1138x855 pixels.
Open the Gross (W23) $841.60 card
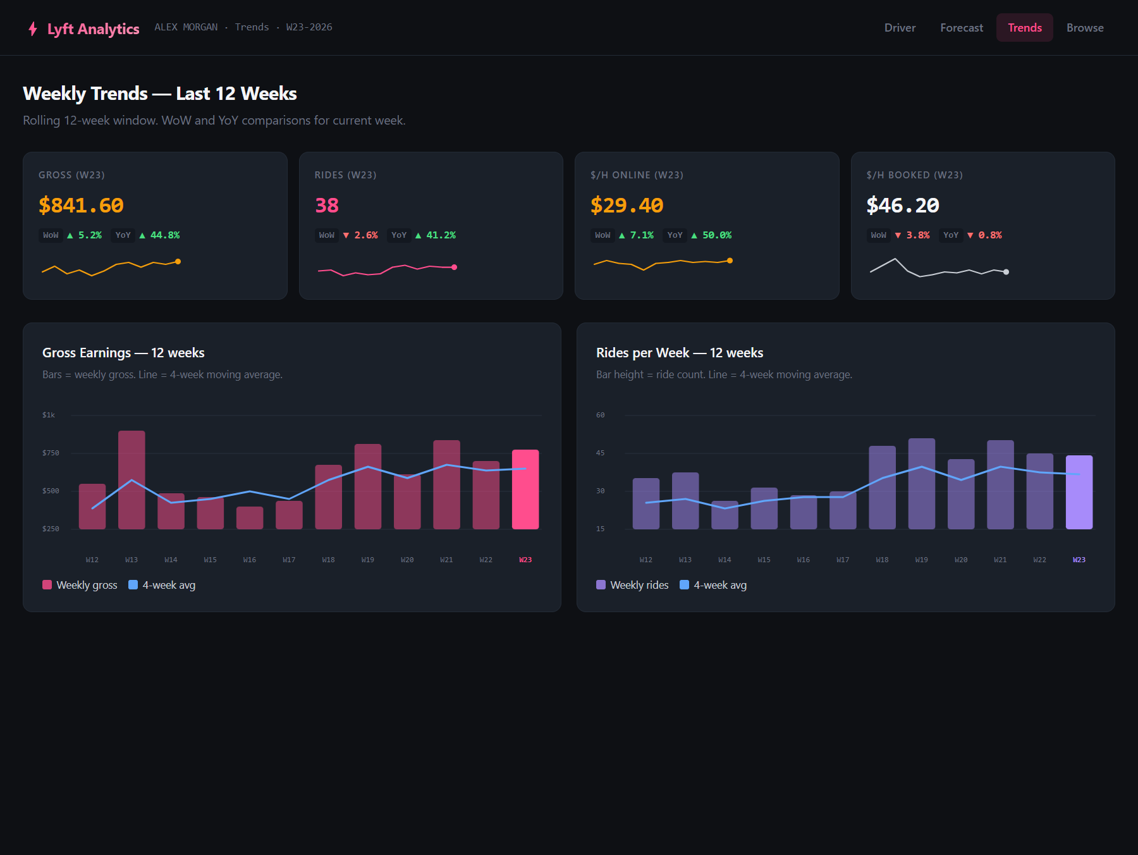click(155, 226)
